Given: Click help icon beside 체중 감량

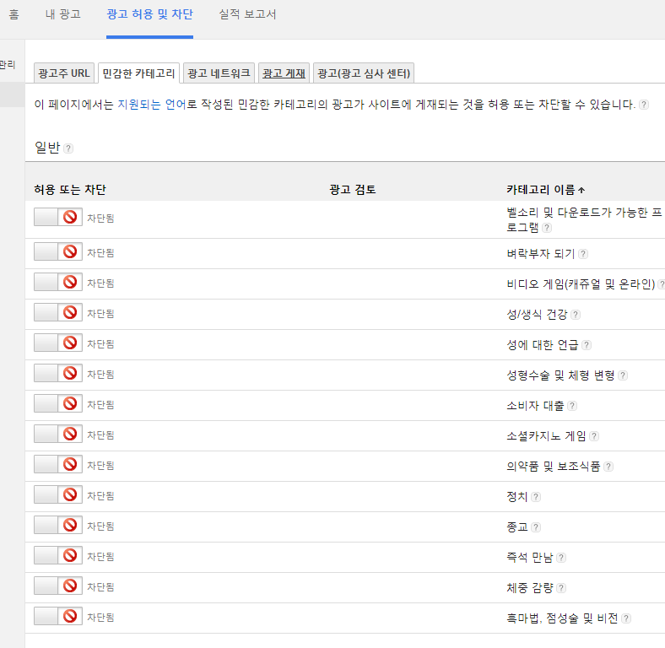Looking at the screenshot, I should coord(561,588).
